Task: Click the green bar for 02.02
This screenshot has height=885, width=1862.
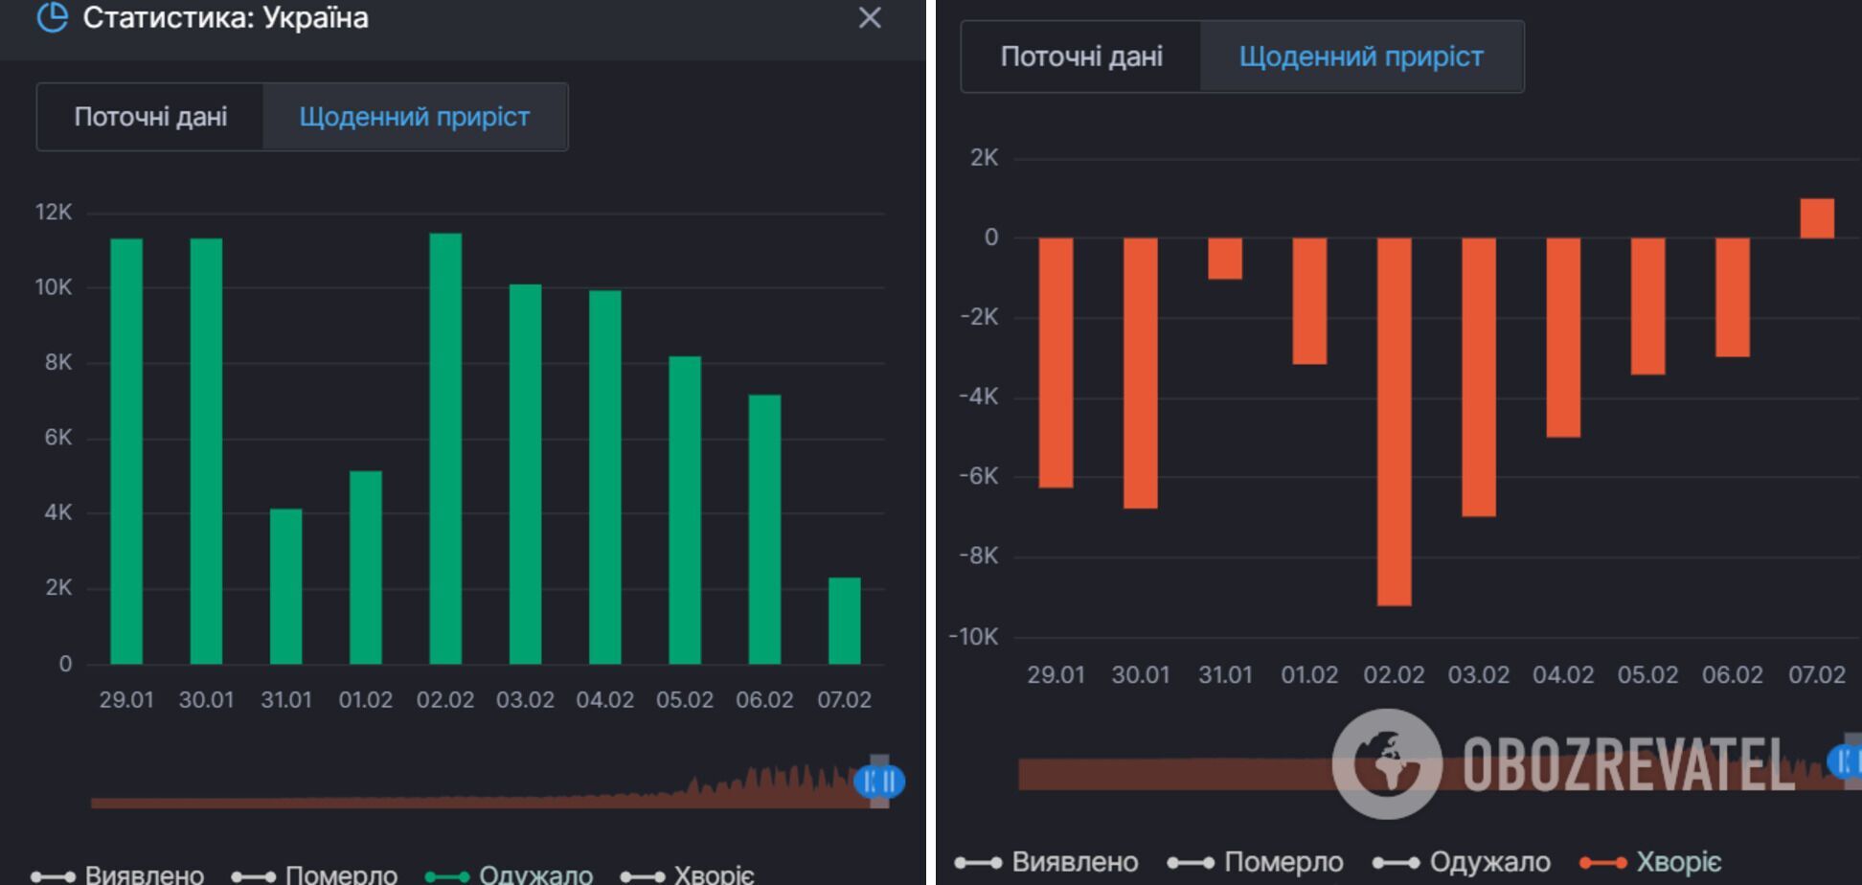Action: coord(445,448)
